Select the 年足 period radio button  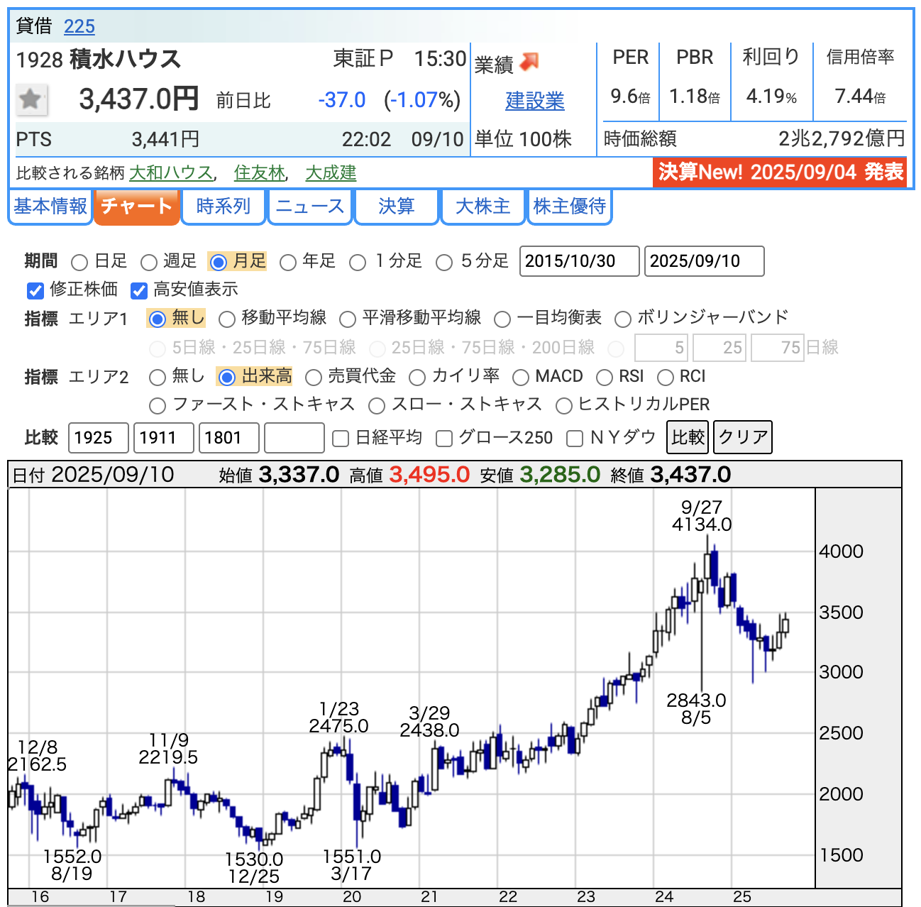tap(287, 263)
